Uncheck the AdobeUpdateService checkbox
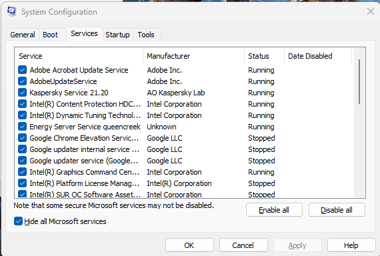The image size is (380, 256). [x=22, y=81]
